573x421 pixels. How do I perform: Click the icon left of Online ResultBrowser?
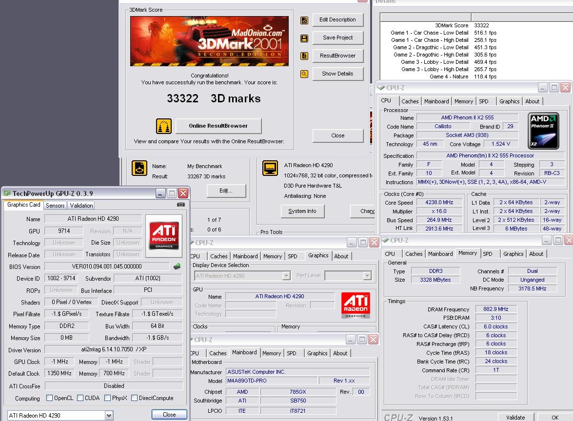pyautogui.click(x=164, y=126)
